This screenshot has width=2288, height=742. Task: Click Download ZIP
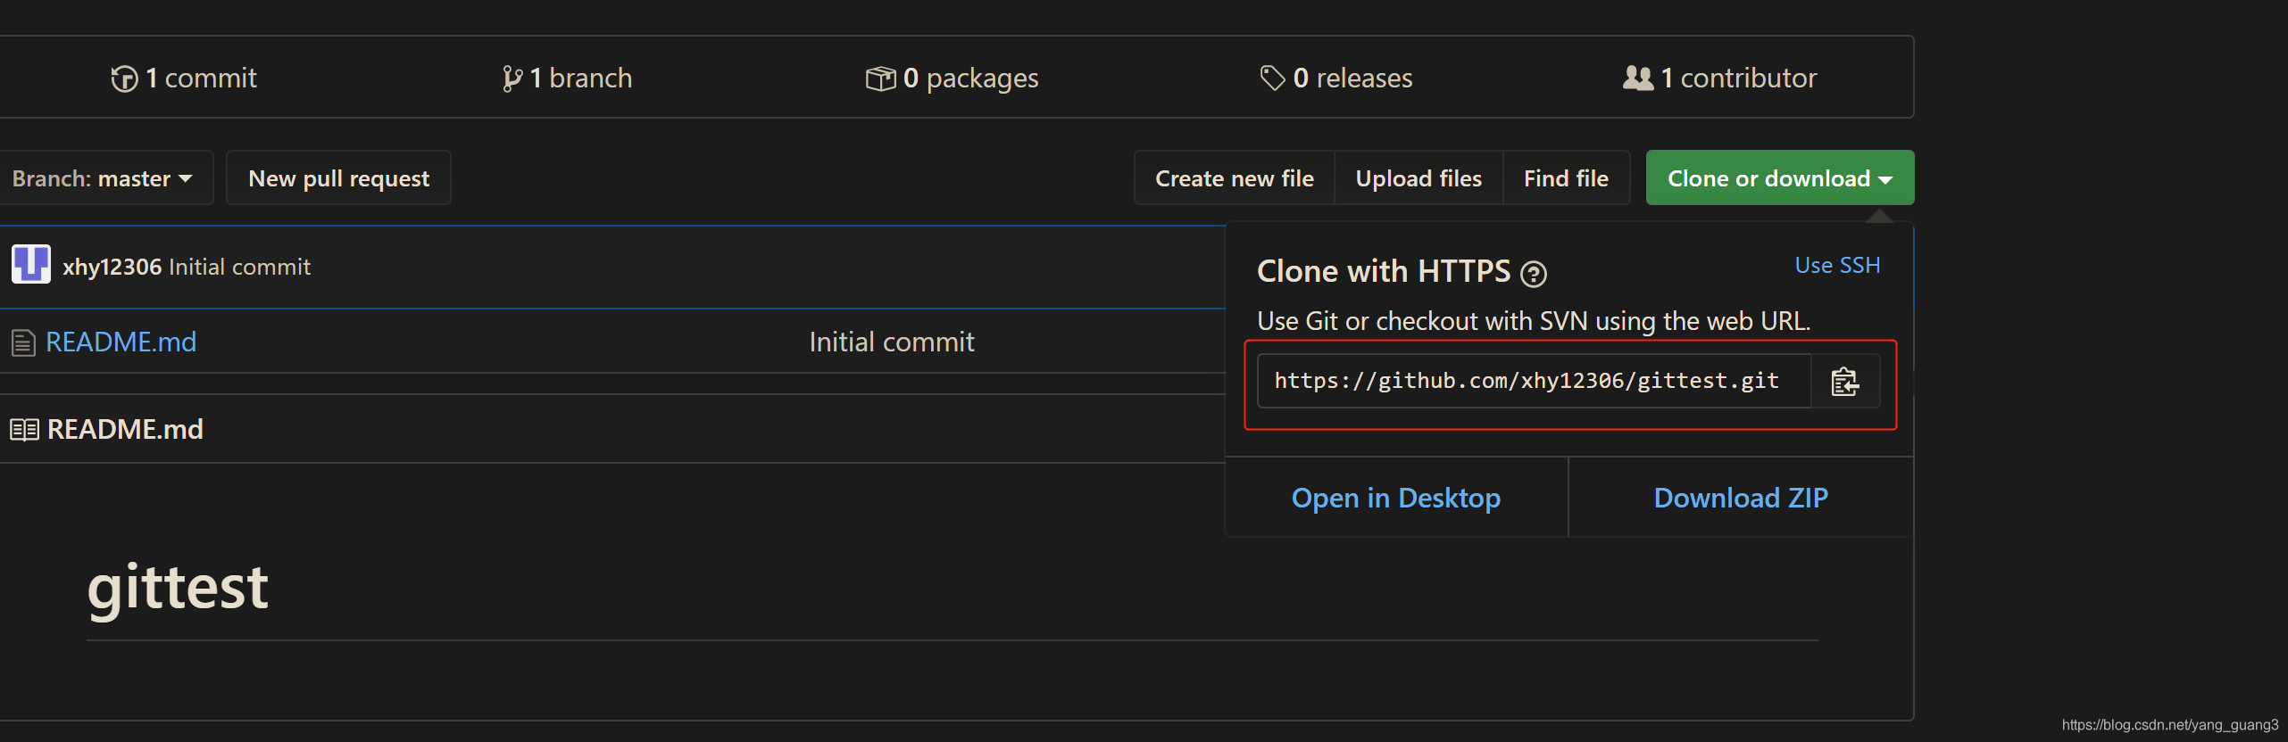tap(1740, 498)
